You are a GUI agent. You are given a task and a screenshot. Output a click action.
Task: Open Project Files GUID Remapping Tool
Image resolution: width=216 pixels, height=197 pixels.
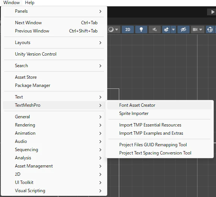click(159, 145)
